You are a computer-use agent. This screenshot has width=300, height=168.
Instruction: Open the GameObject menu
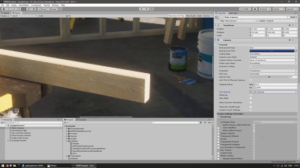coord(24,5)
